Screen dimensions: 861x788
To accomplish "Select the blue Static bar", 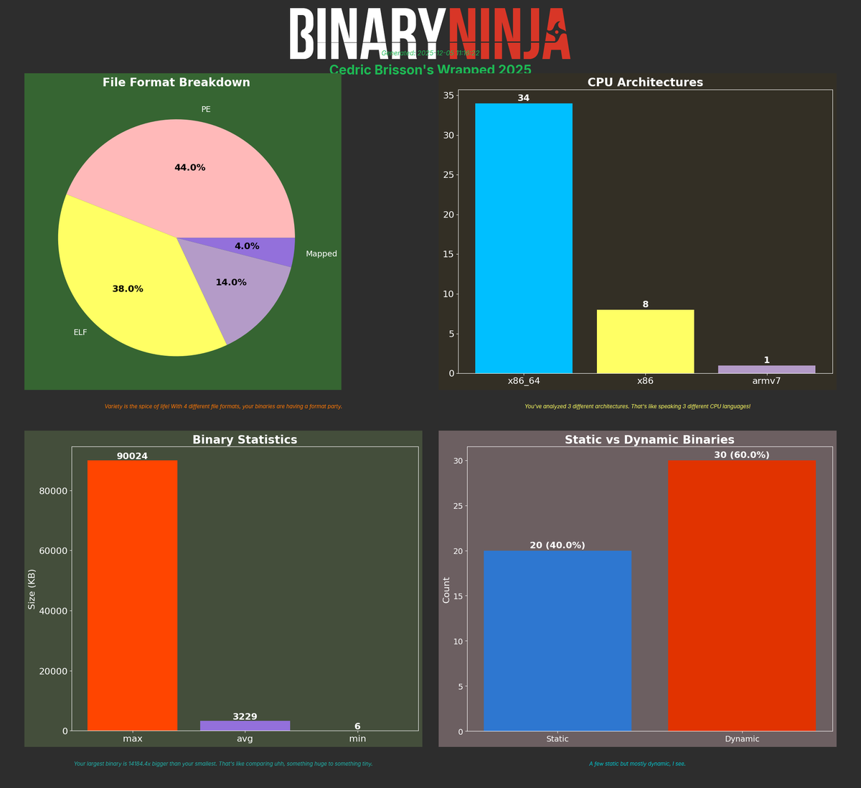I will coord(557,641).
